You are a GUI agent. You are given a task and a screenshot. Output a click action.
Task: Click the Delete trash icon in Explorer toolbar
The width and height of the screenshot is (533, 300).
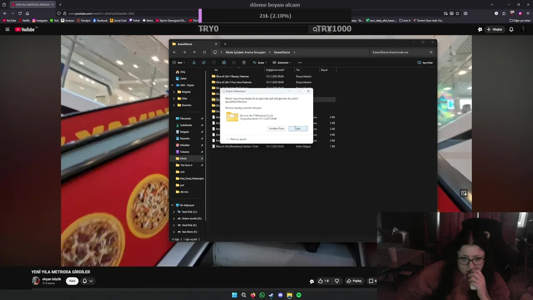(x=244, y=62)
